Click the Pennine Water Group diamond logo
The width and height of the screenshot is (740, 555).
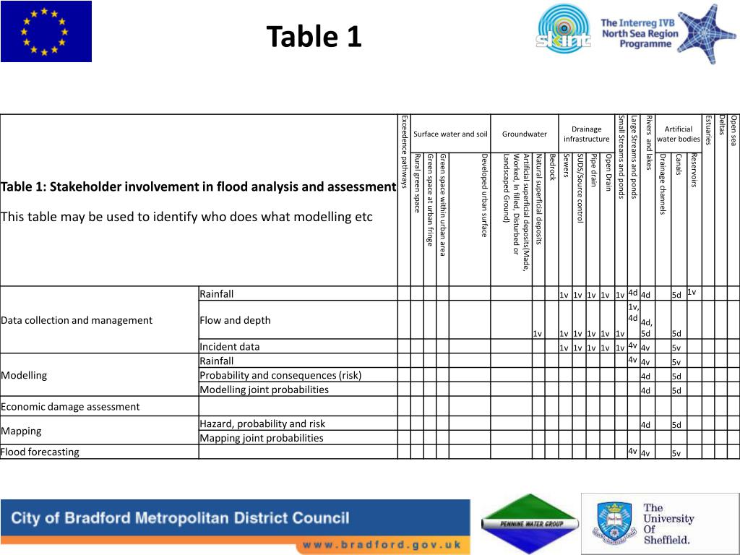[x=530, y=523]
